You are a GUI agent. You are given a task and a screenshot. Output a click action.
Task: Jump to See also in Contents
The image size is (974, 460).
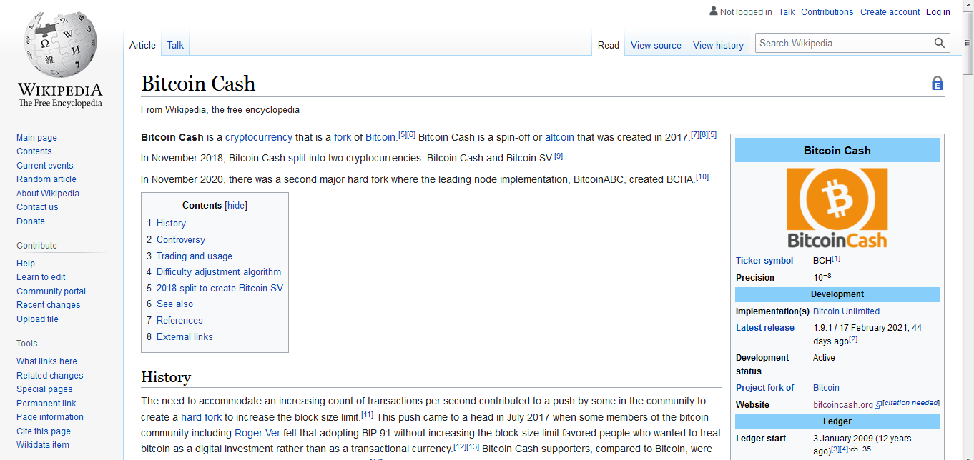point(174,304)
